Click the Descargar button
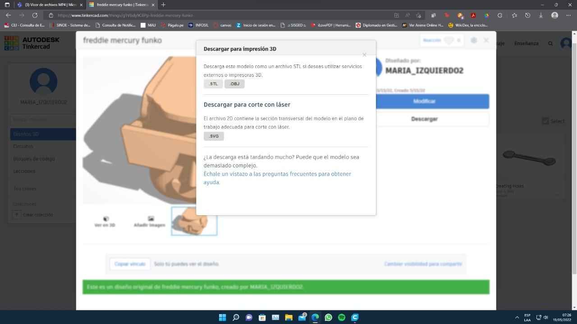This screenshot has height=324, width=577. pos(424,119)
